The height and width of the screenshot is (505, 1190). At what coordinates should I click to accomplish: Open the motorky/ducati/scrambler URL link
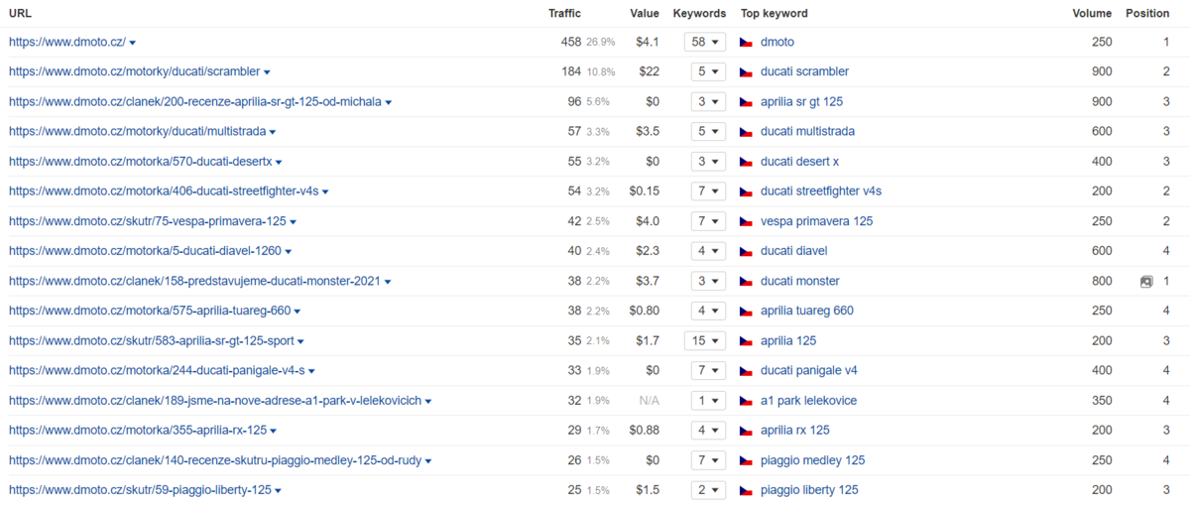(x=135, y=72)
